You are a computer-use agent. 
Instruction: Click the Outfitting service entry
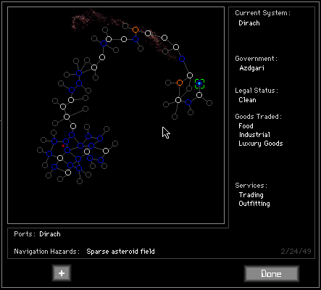(254, 204)
